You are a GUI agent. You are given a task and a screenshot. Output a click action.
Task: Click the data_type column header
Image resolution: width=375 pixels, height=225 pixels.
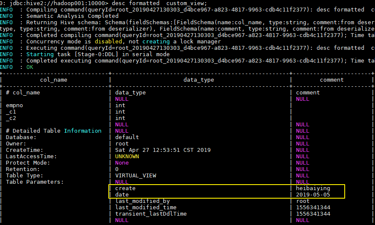(x=198, y=80)
